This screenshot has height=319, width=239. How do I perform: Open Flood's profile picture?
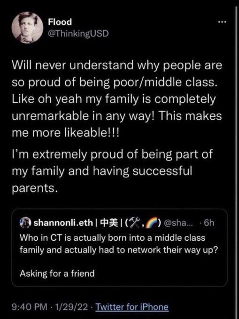[27, 28]
